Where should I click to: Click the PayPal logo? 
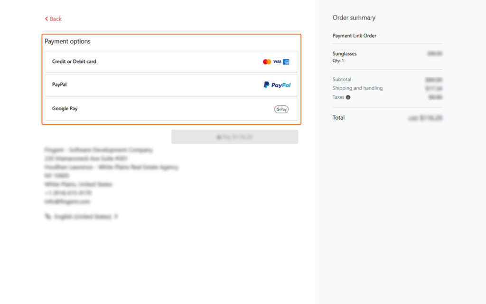277,85
